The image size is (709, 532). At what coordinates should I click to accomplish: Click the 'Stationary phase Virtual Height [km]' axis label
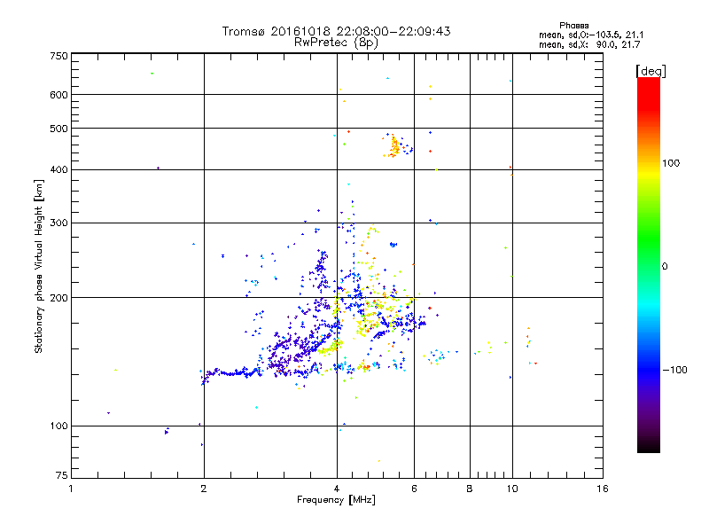click(39, 266)
